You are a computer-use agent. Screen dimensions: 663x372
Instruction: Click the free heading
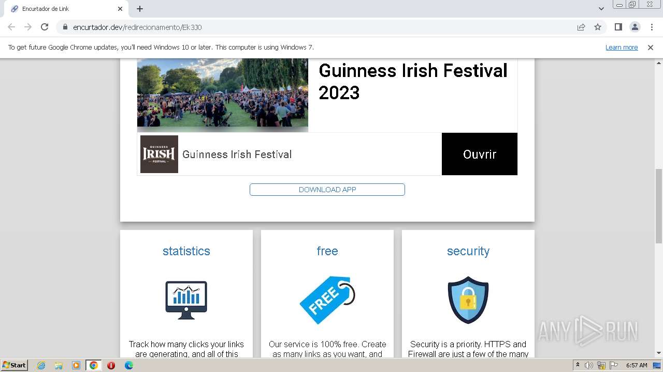(x=327, y=251)
